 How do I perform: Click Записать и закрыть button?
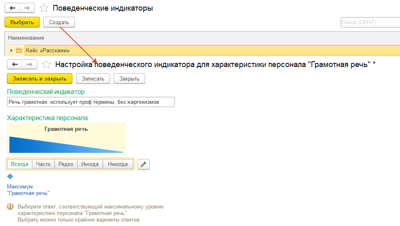40,79
